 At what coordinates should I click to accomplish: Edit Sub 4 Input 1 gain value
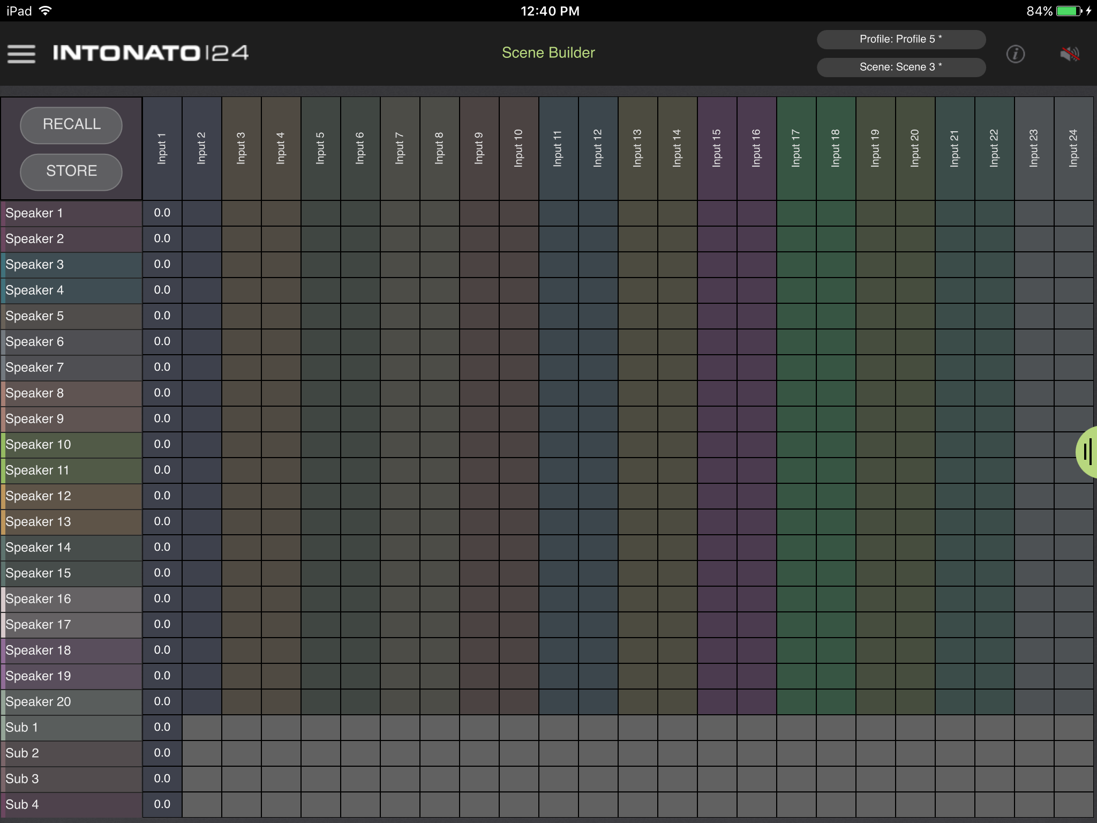tap(162, 804)
